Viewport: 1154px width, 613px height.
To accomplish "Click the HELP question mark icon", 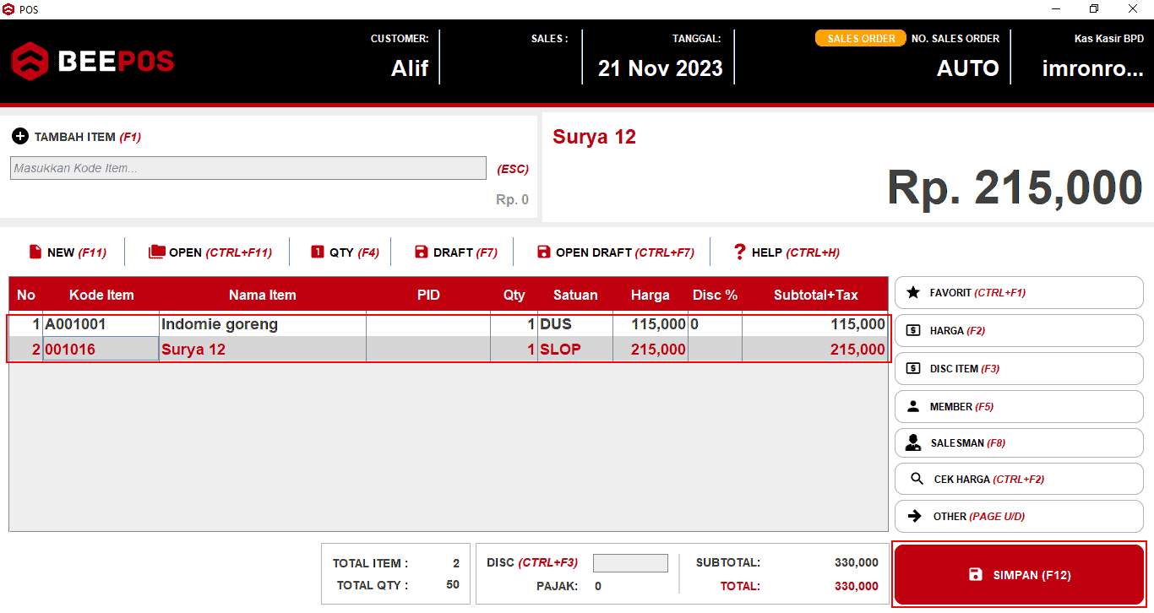I will point(740,252).
